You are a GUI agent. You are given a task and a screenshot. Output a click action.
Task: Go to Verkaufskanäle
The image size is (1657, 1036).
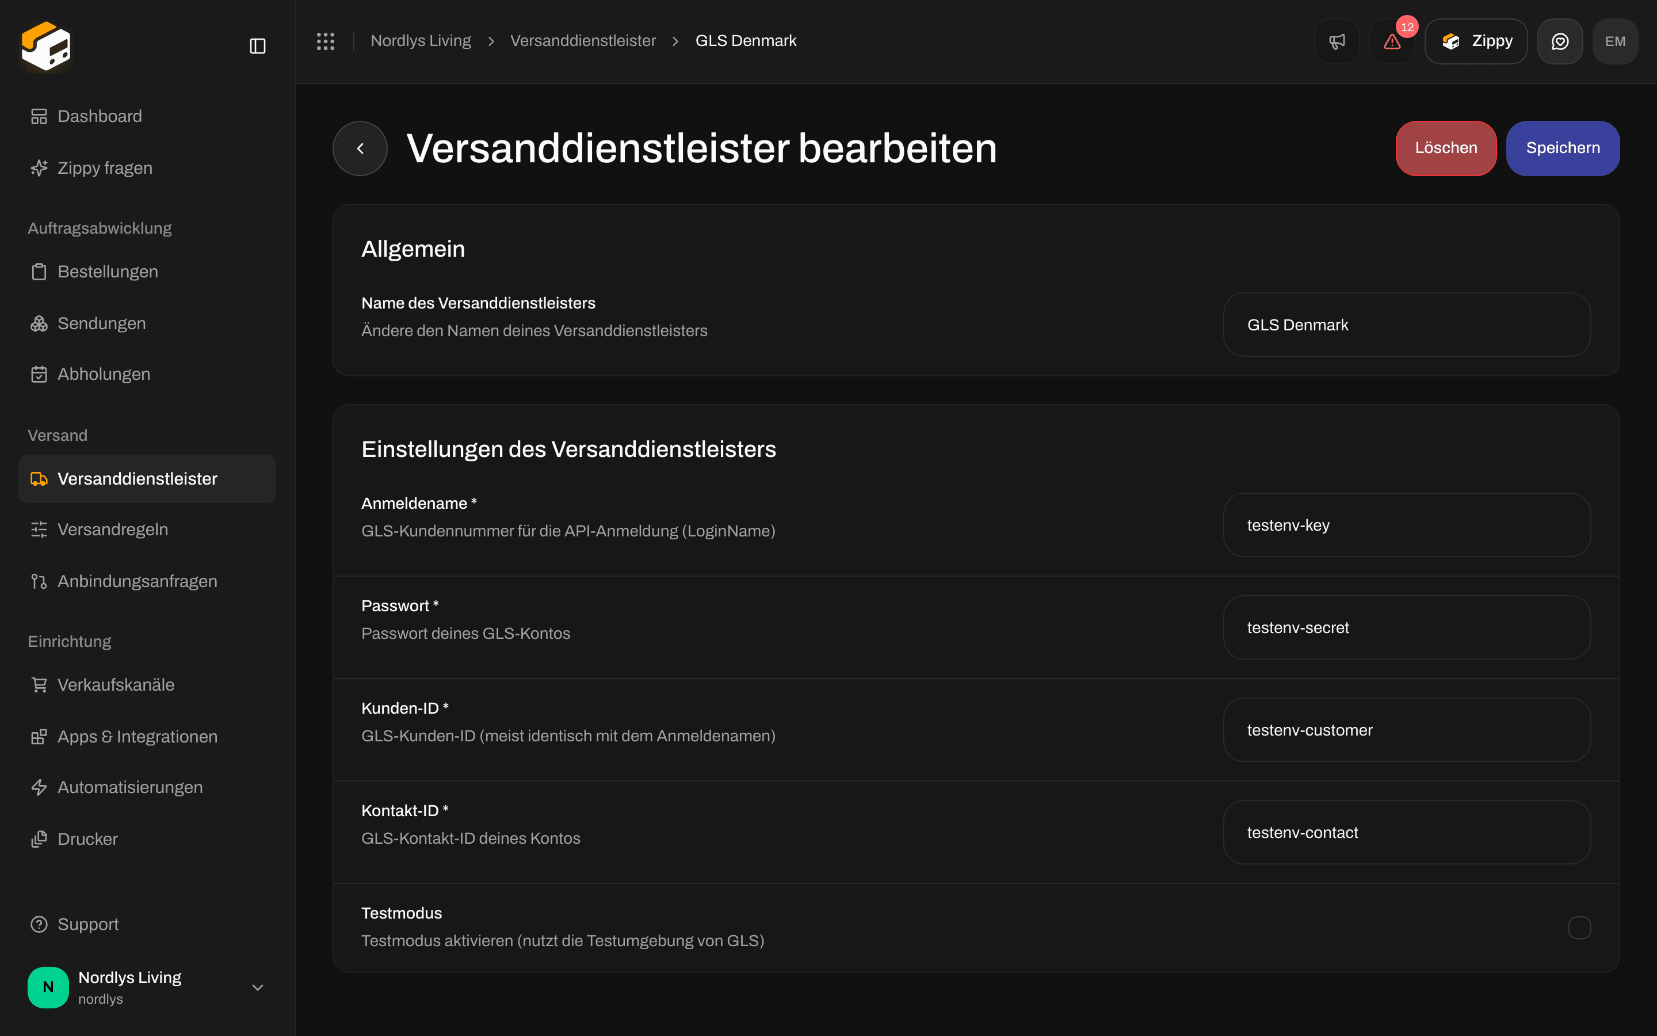tap(147, 685)
